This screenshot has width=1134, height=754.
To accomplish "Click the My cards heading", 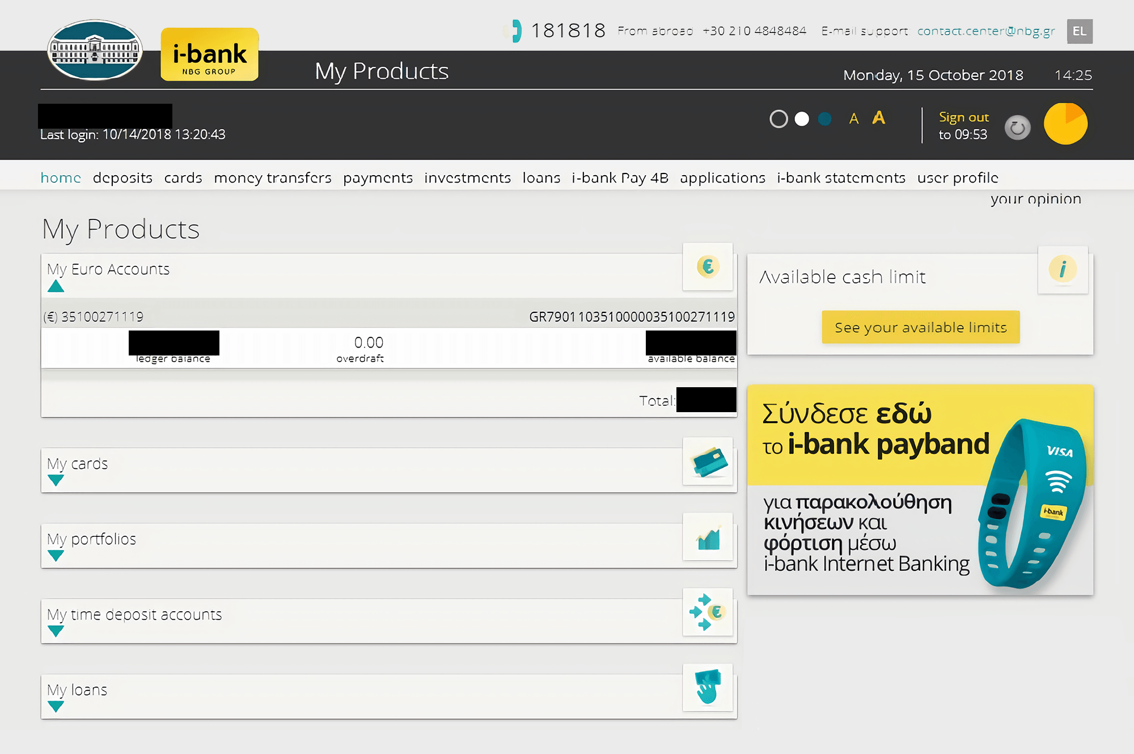I will coord(77,464).
